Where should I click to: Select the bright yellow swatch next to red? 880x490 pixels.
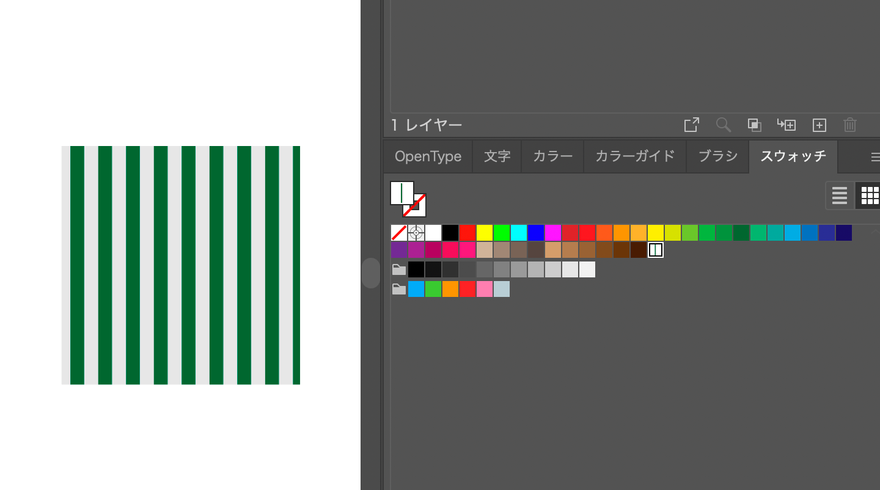coord(484,233)
